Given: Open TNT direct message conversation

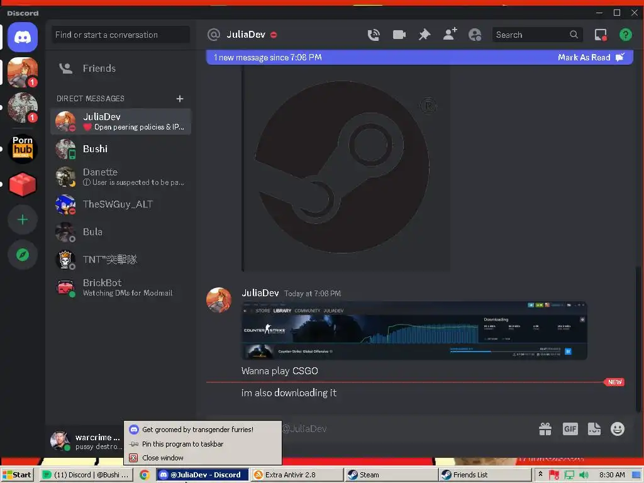Looking at the screenshot, I should point(120,260).
